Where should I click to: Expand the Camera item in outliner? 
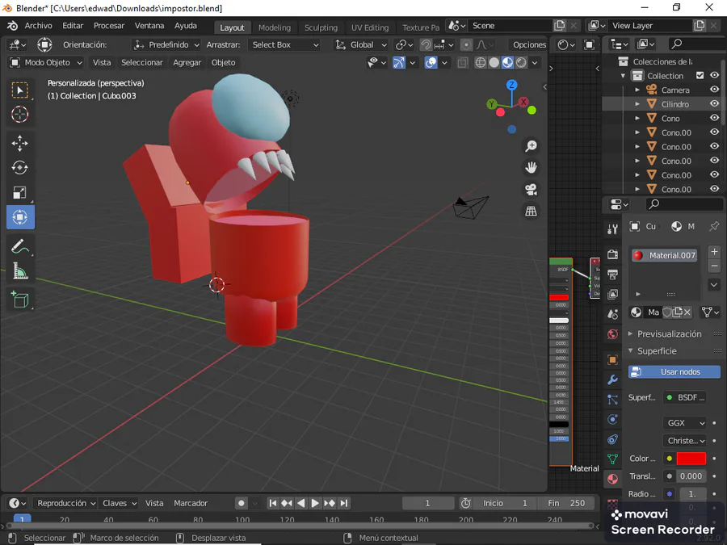(637, 90)
